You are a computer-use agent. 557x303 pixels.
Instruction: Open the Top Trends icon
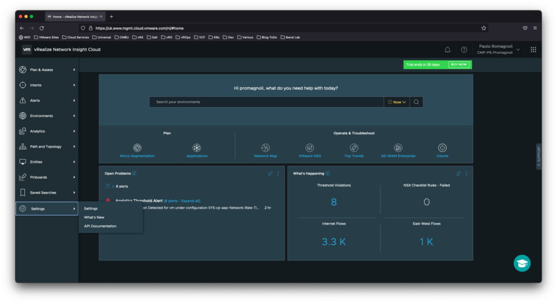pos(354,147)
